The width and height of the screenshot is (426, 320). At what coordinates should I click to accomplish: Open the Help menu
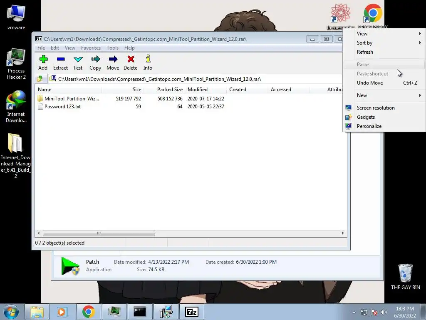[x=130, y=47]
